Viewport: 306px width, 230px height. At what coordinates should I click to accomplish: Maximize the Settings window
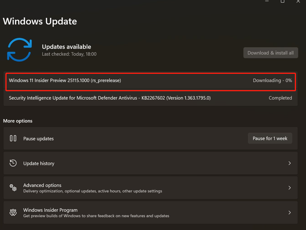click(282, 1)
